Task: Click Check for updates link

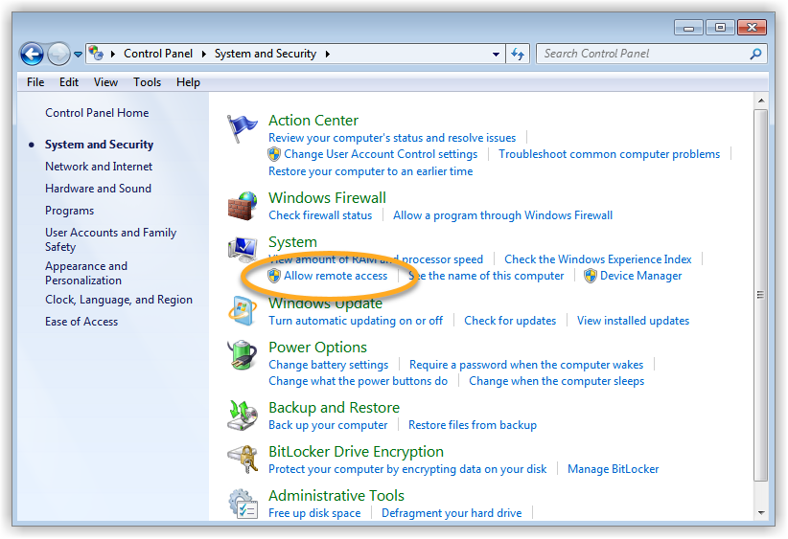Action: (x=510, y=321)
